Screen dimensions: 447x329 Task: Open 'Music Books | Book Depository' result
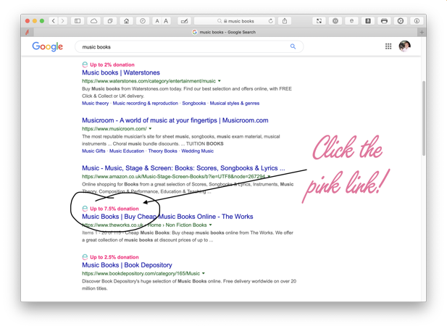coord(127,265)
